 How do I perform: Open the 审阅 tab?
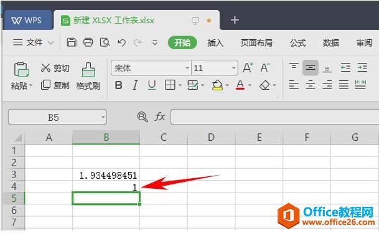tap(364, 43)
